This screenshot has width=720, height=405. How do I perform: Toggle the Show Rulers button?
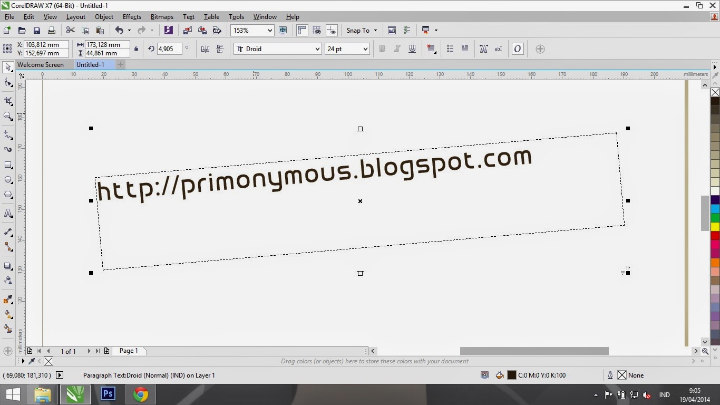(x=302, y=31)
